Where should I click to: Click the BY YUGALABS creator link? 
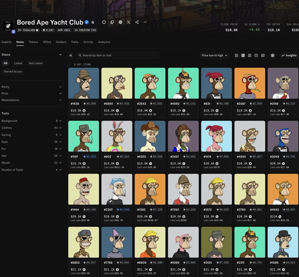(x=28, y=30)
